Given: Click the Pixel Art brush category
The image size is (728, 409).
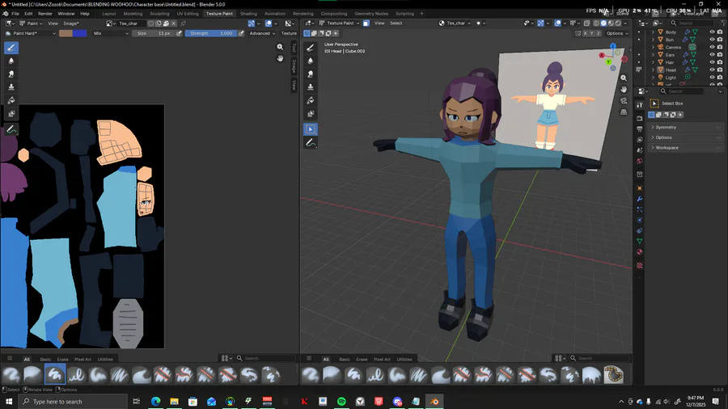Looking at the screenshot, I should (83, 359).
